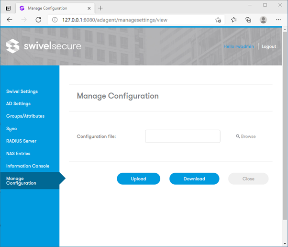Close the Manage Configuration tab
Image resolution: width=288 pixels, height=247 pixels.
coord(89,8)
